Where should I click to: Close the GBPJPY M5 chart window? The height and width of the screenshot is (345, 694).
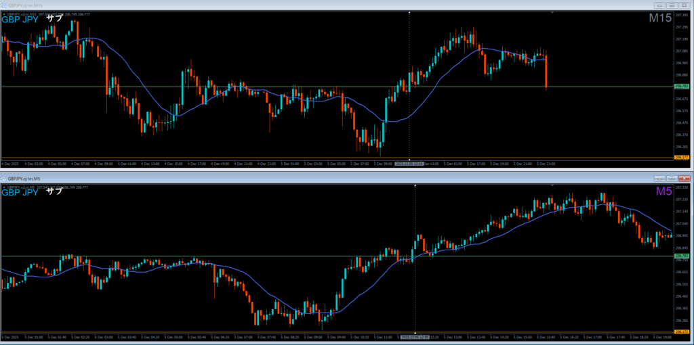[685, 178]
